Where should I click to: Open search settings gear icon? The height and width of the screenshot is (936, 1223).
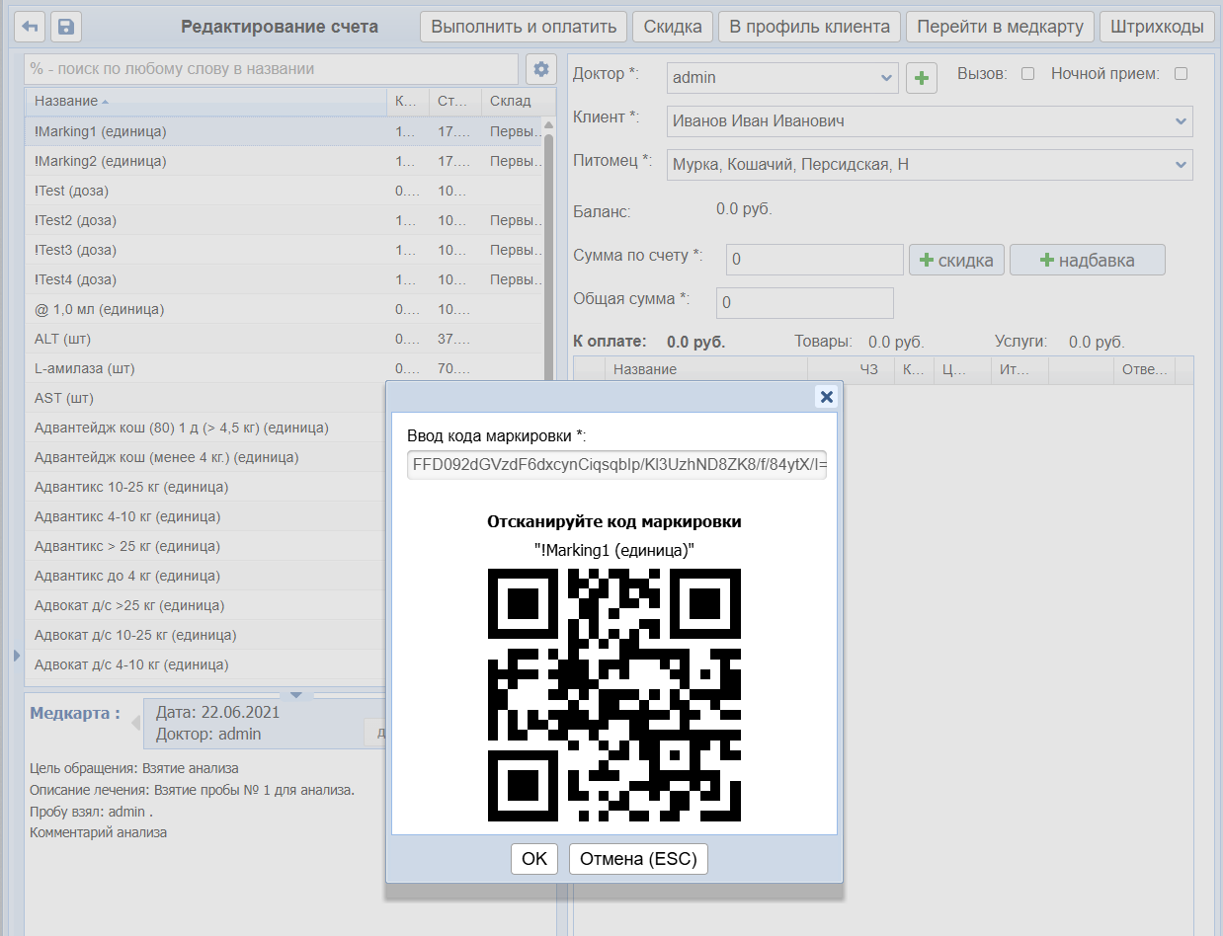(540, 69)
